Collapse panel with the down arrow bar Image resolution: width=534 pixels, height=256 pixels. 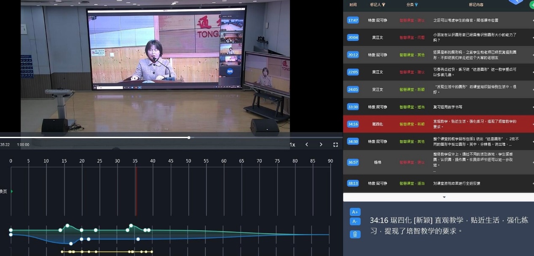click(444, 197)
